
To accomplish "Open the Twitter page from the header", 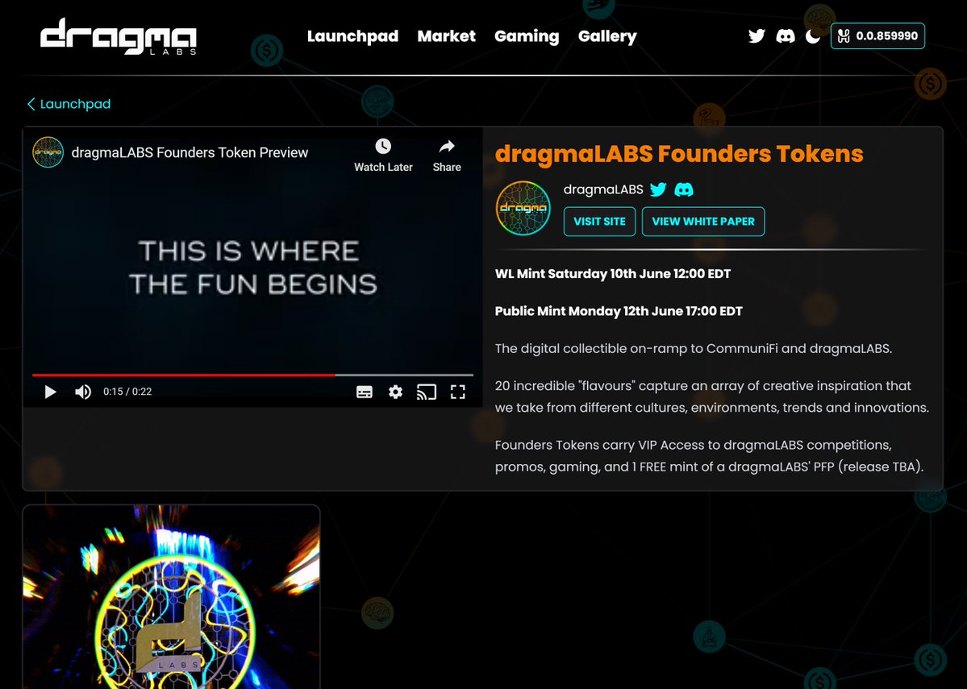I will coord(757,35).
